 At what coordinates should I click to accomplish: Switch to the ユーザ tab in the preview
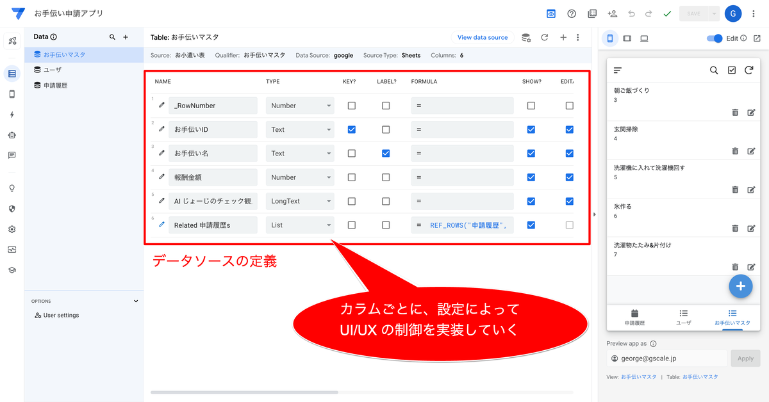[x=683, y=318]
